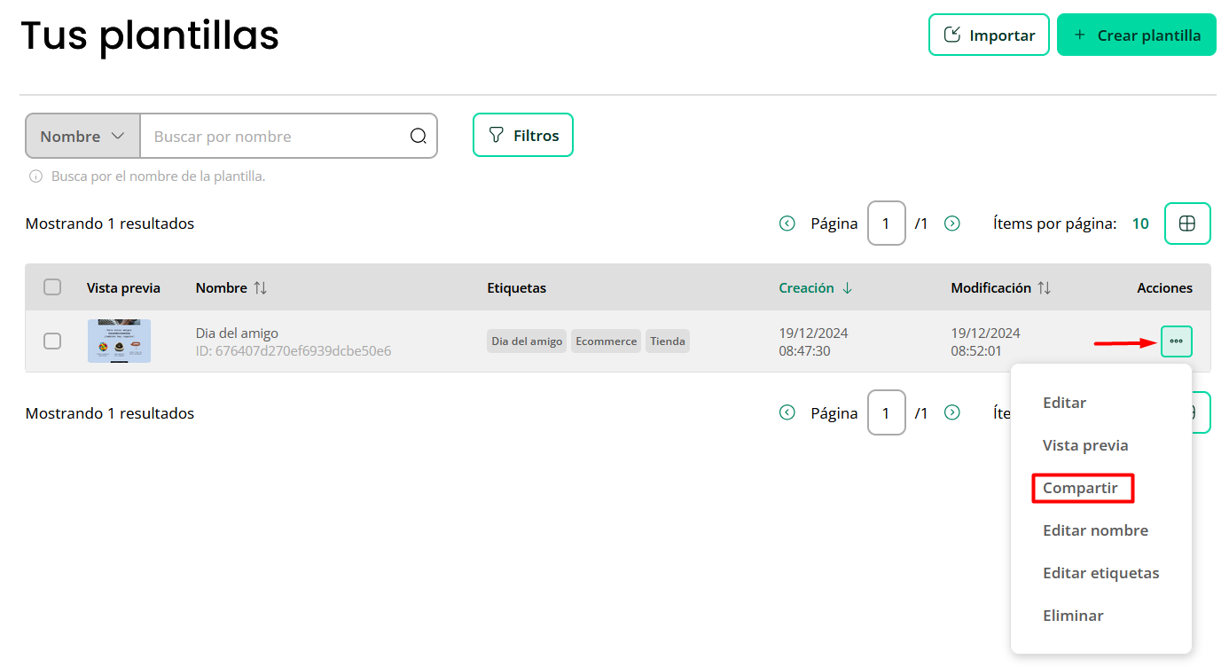Viewport: 1229px width, 667px height.
Task: Click the Dia del amigo template thumbnail
Action: pos(119,341)
